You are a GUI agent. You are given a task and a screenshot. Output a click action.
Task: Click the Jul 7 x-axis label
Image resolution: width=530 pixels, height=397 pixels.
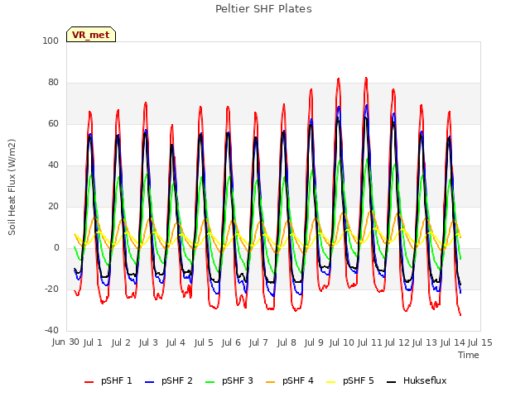pos(258,342)
